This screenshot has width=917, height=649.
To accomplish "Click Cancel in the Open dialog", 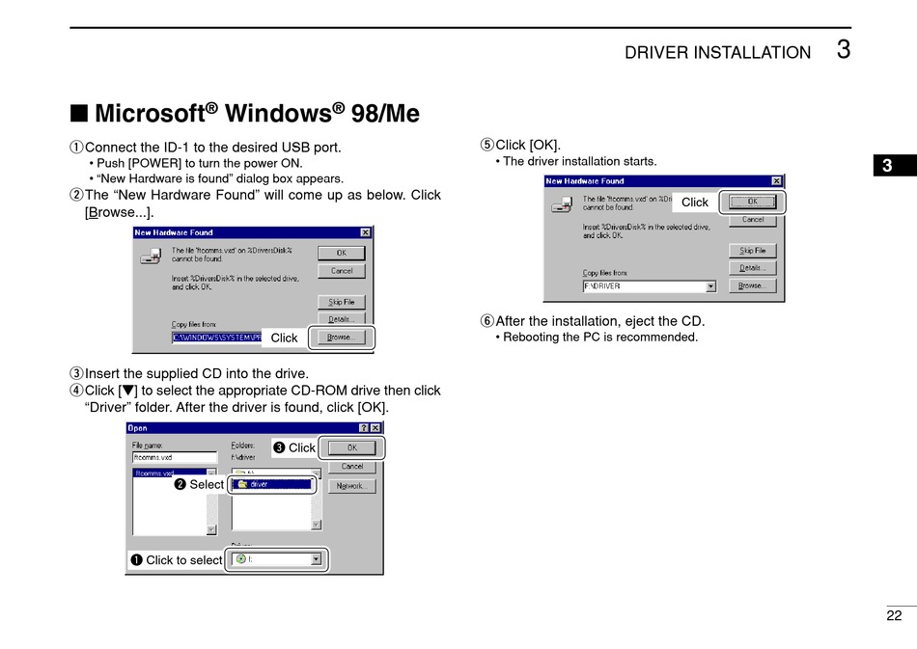I will coord(351,467).
